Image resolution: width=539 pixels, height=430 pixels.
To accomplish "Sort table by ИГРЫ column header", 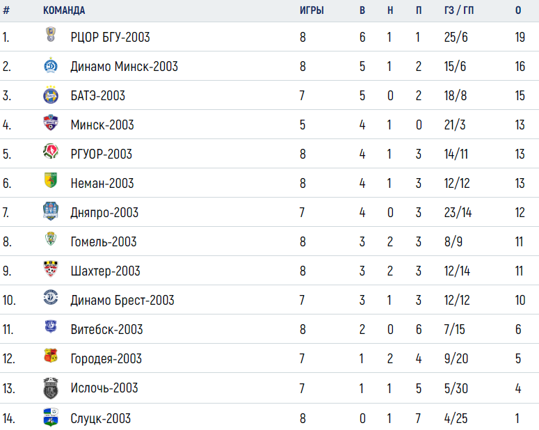I will (312, 10).
